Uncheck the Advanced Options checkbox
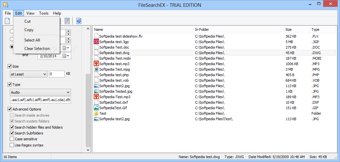The width and height of the screenshot is (340, 162). (x=9, y=109)
